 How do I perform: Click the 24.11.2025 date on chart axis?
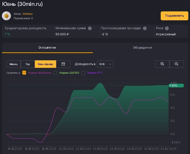(x=100, y=149)
